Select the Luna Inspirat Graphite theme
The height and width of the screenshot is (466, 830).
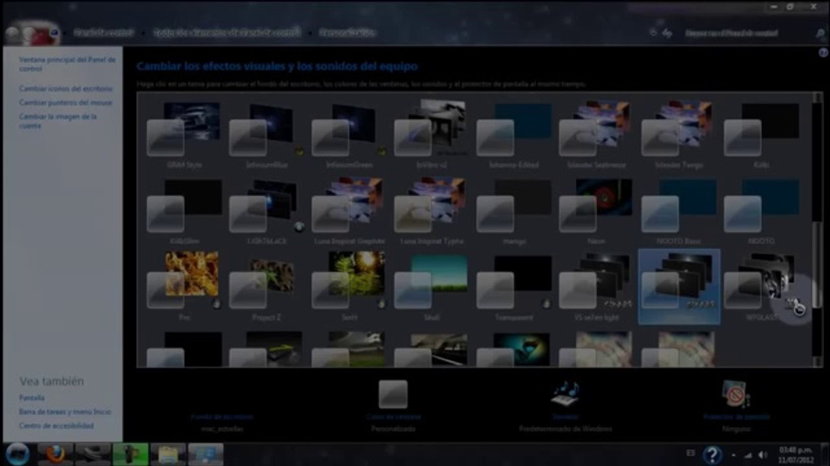(x=349, y=210)
